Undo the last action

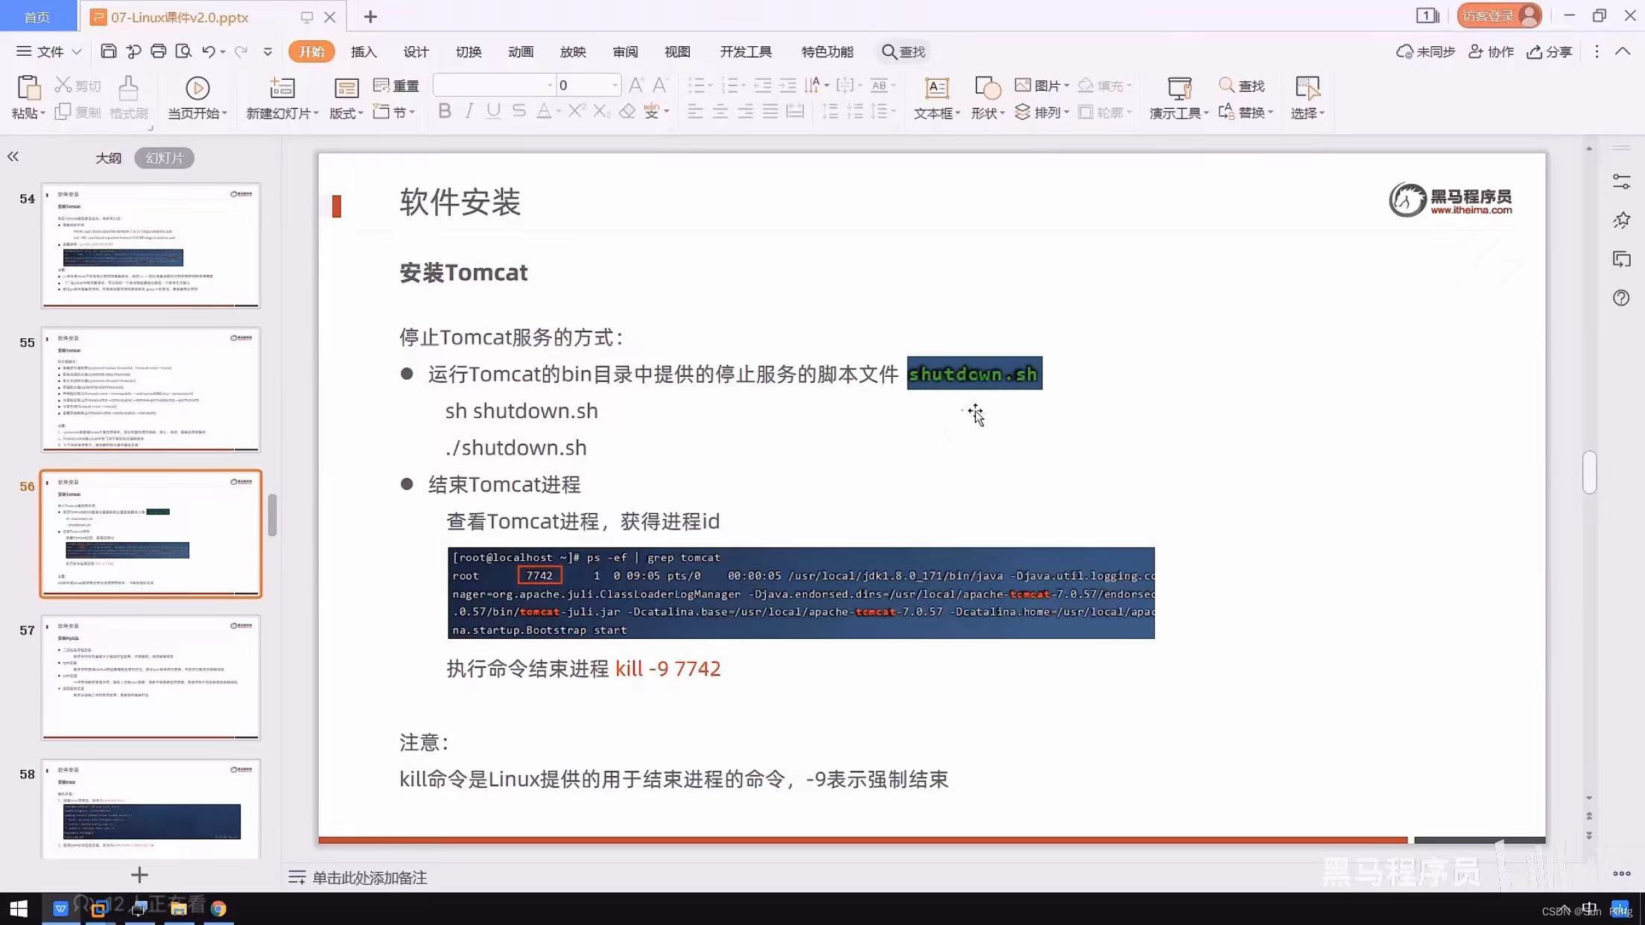click(209, 51)
